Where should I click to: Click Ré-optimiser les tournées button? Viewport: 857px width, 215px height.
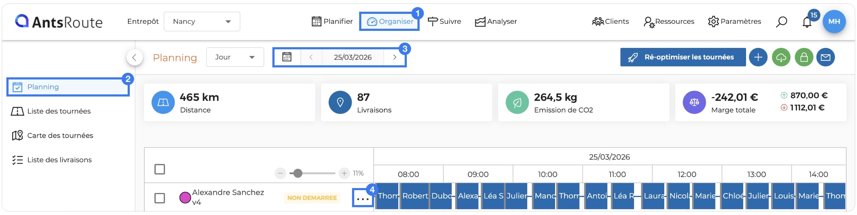[683, 57]
